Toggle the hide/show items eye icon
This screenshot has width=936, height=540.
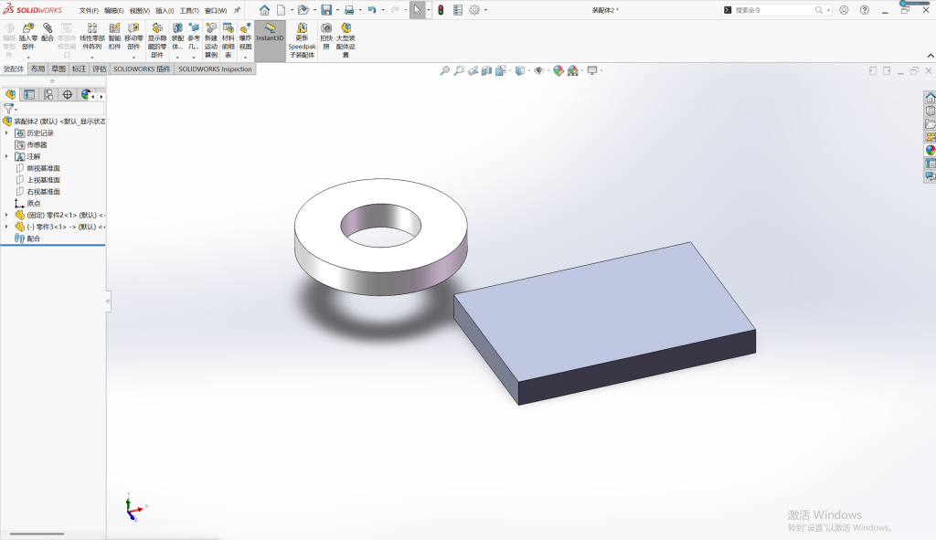click(539, 70)
